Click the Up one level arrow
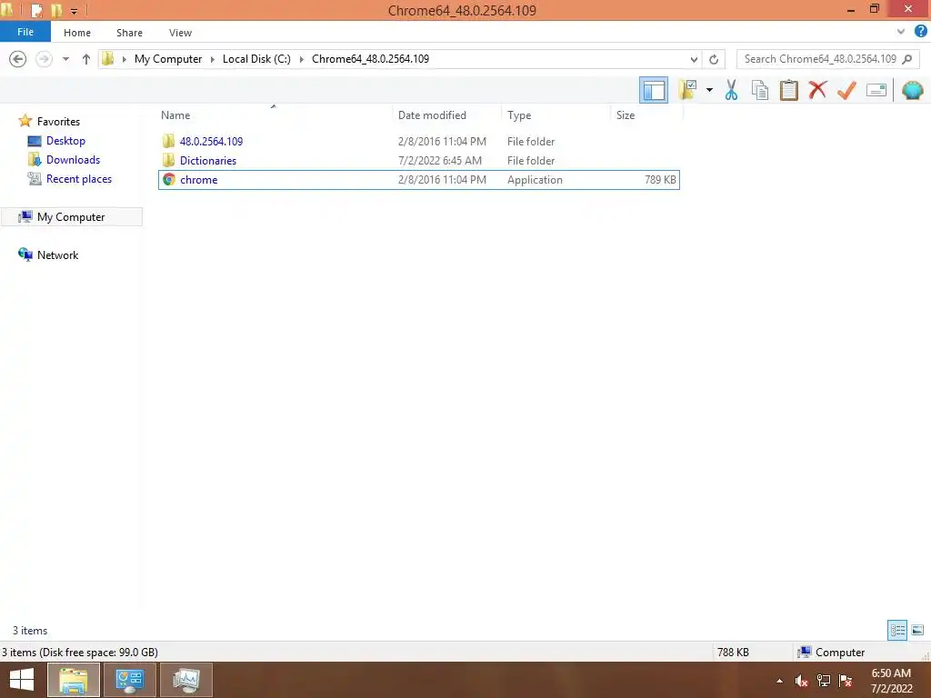Viewport: 931px width, 698px height. (86, 59)
